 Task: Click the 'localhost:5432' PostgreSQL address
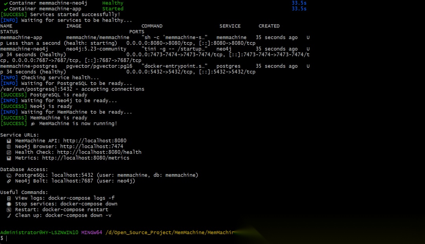pos(72,175)
